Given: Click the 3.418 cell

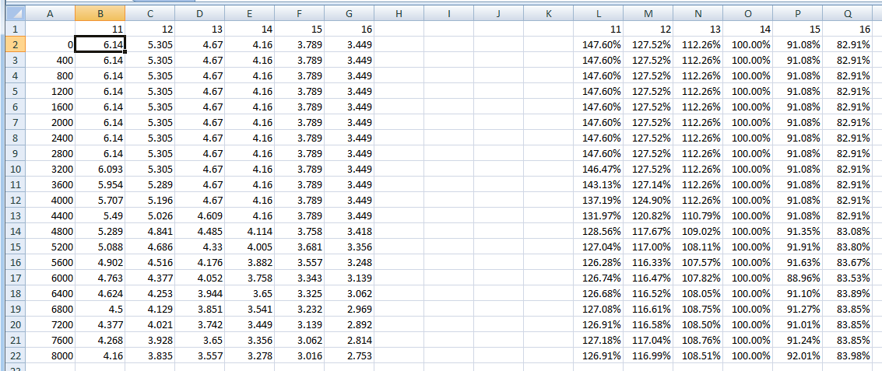Looking at the screenshot, I should [349, 231].
